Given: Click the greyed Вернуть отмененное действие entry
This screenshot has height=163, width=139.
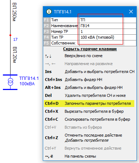Looking at the screenshot, I should 93,148.
